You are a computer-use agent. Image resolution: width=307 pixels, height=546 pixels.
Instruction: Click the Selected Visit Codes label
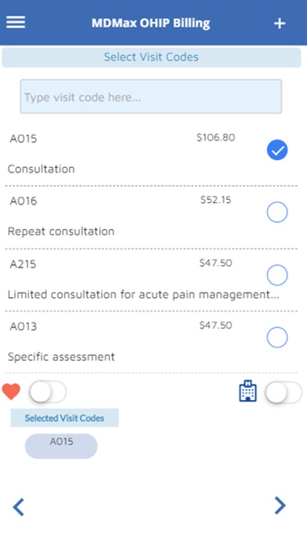[x=65, y=418]
